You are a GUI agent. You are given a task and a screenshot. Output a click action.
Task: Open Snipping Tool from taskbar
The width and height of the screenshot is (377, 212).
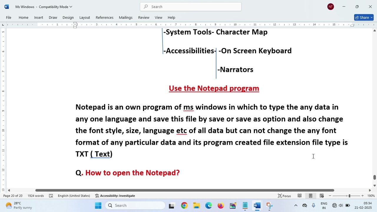[x=269, y=206]
